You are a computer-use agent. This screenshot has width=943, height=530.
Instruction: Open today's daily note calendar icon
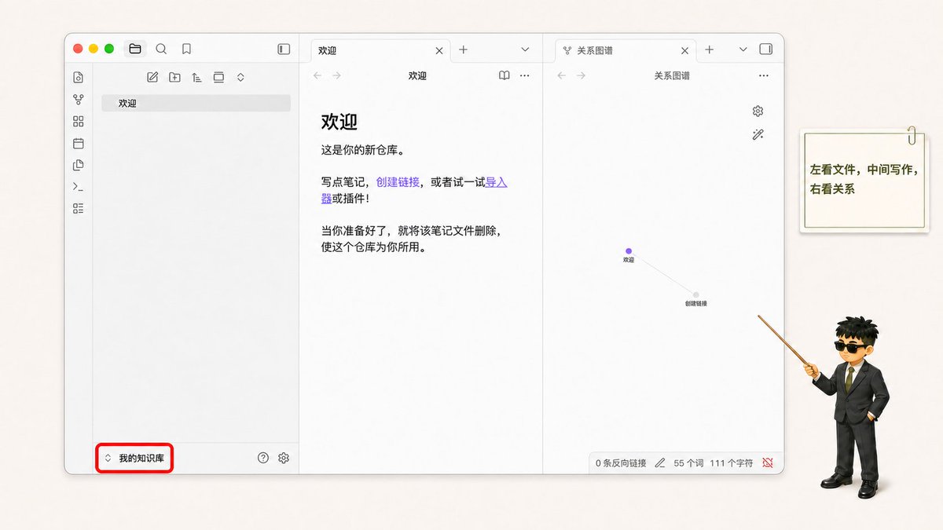78,143
